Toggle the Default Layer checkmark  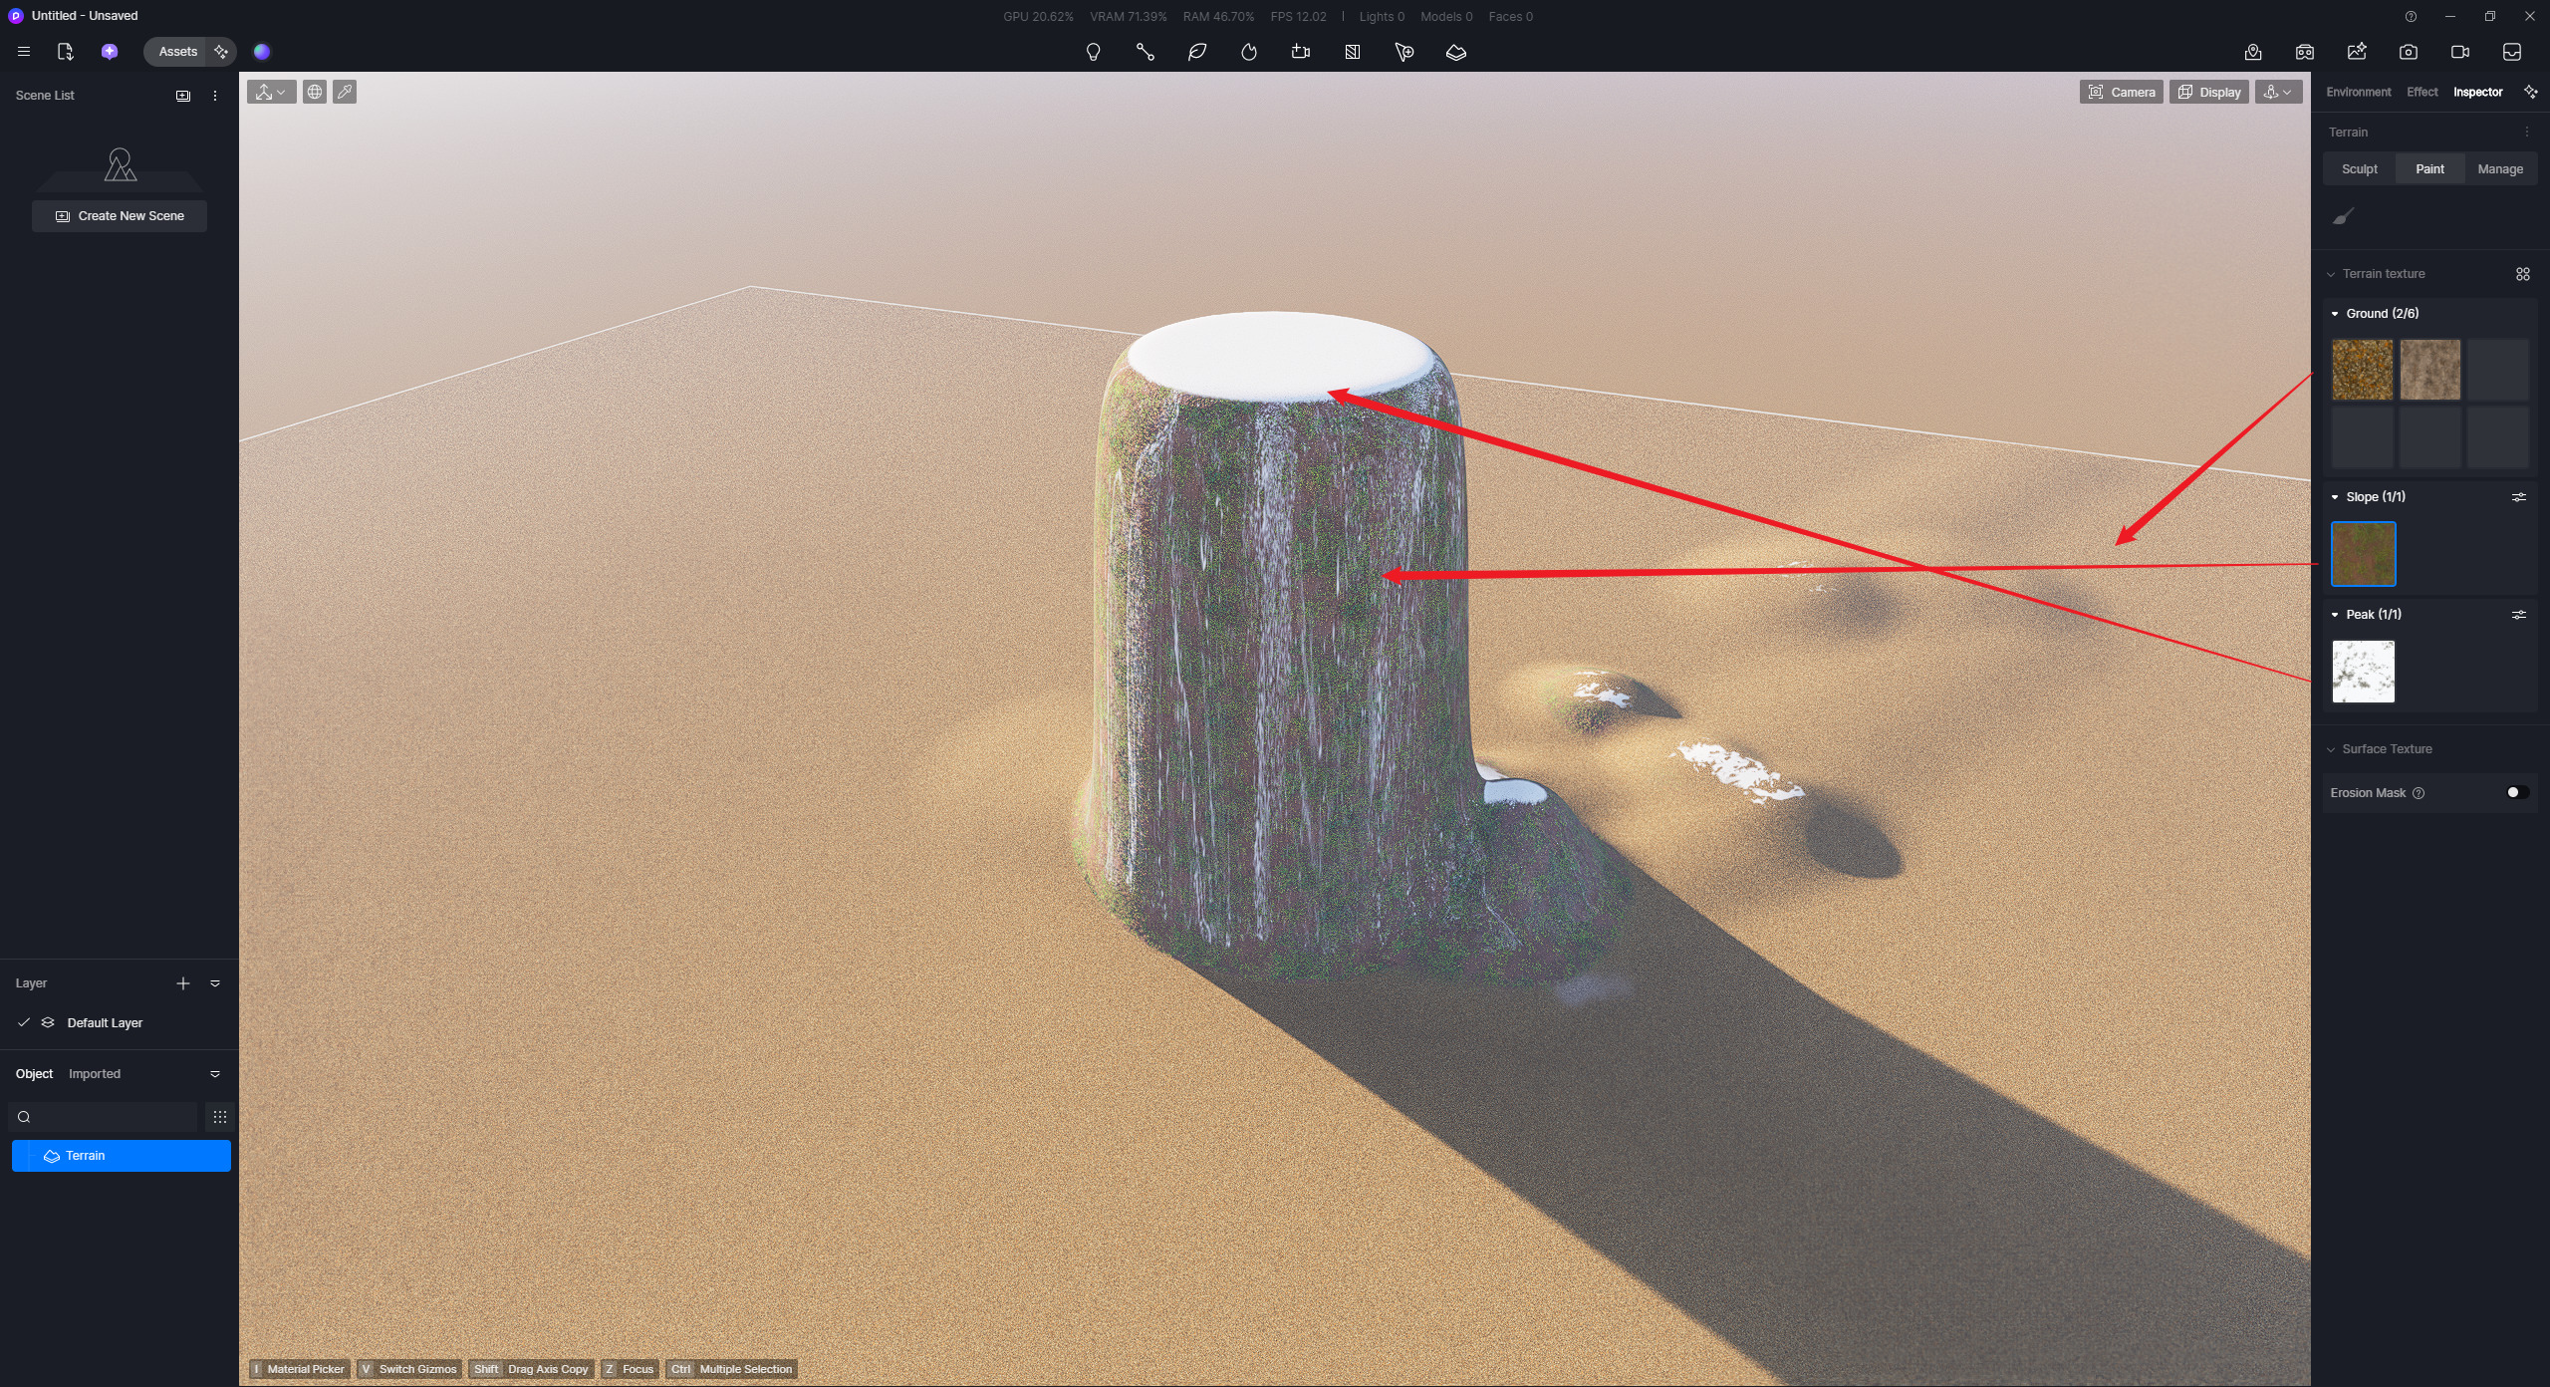pyautogui.click(x=24, y=1022)
